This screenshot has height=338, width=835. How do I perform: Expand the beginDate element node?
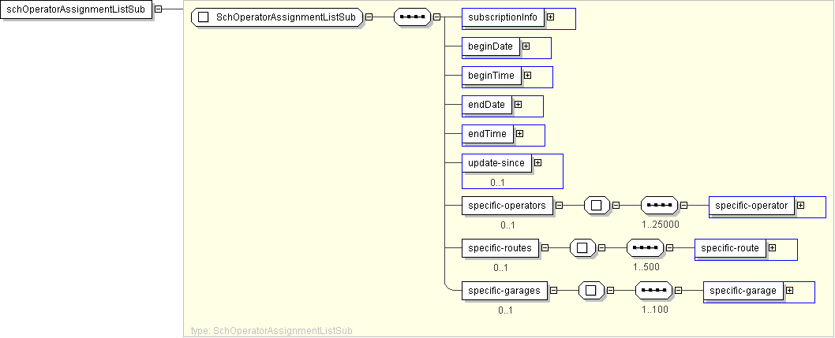click(x=526, y=46)
